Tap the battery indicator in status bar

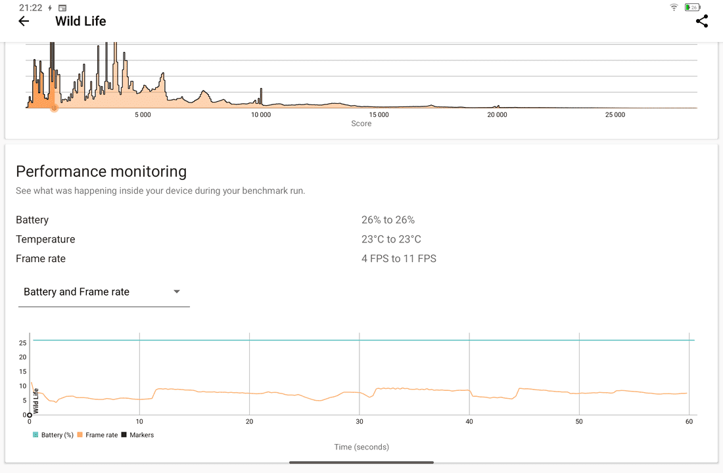click(692, 7)
